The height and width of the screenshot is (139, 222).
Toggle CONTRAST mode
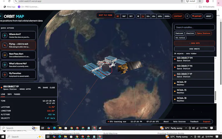[x=178, y=16]
